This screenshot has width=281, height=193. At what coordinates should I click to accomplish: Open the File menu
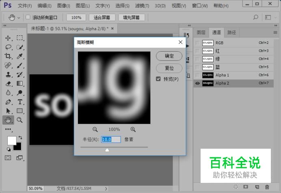coord(25,6)
